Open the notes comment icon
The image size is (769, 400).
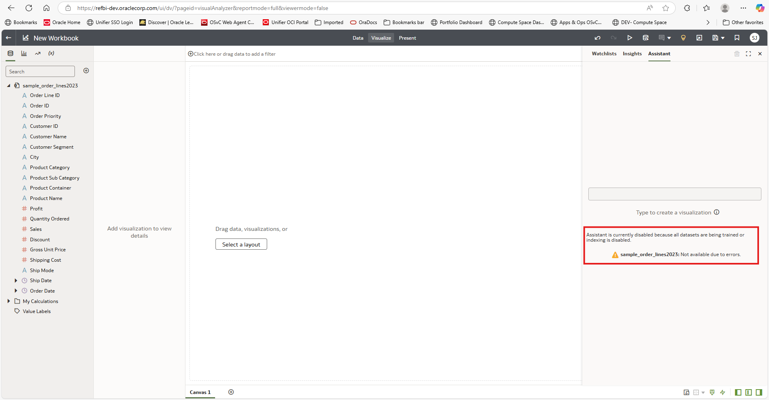tap(662, 38)
